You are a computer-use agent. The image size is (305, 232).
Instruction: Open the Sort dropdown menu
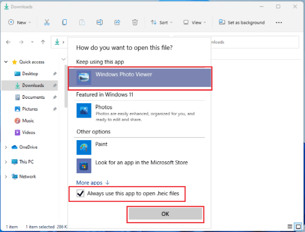point(162,22)
